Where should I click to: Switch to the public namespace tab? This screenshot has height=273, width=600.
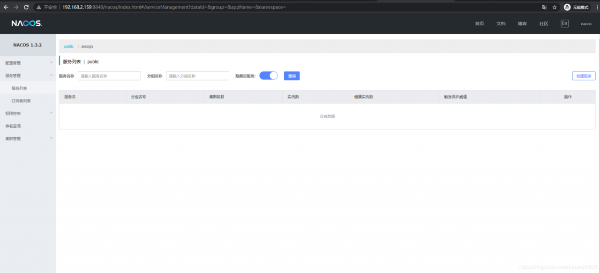69,46
